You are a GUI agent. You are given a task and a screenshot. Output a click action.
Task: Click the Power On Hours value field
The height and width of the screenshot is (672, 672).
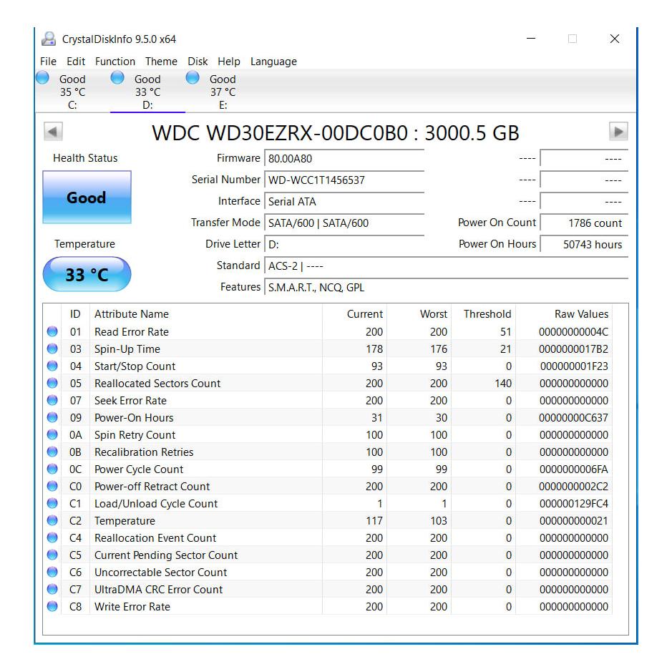click(583, 245)
